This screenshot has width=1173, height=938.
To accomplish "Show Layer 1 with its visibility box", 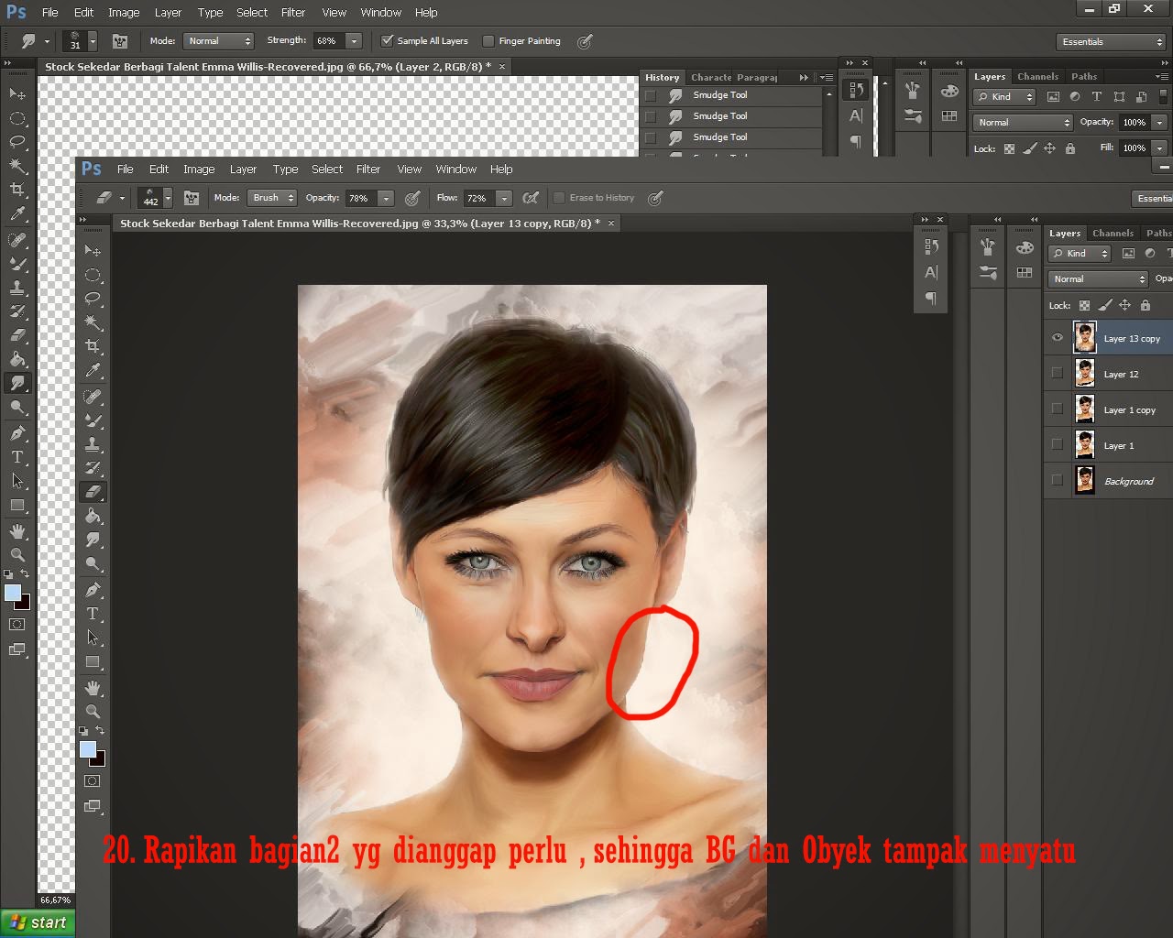I will [1058, 445].
